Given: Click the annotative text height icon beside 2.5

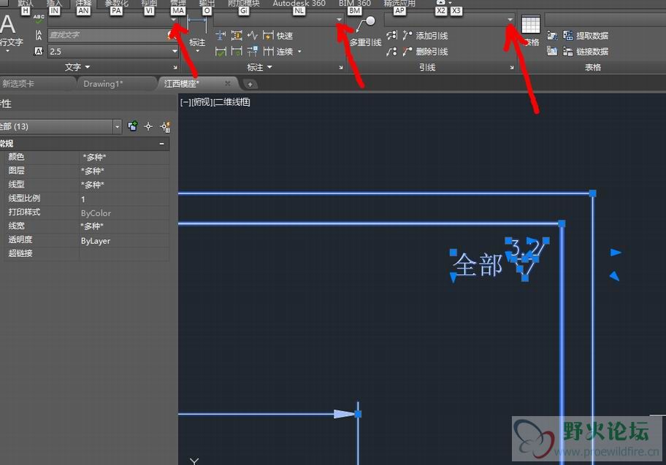Looking at the screenshot, I should coord(39,51).
